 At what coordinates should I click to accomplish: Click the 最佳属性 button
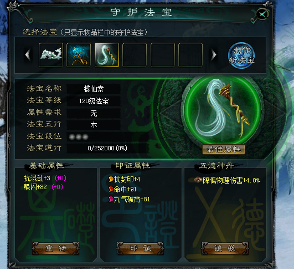224,150
